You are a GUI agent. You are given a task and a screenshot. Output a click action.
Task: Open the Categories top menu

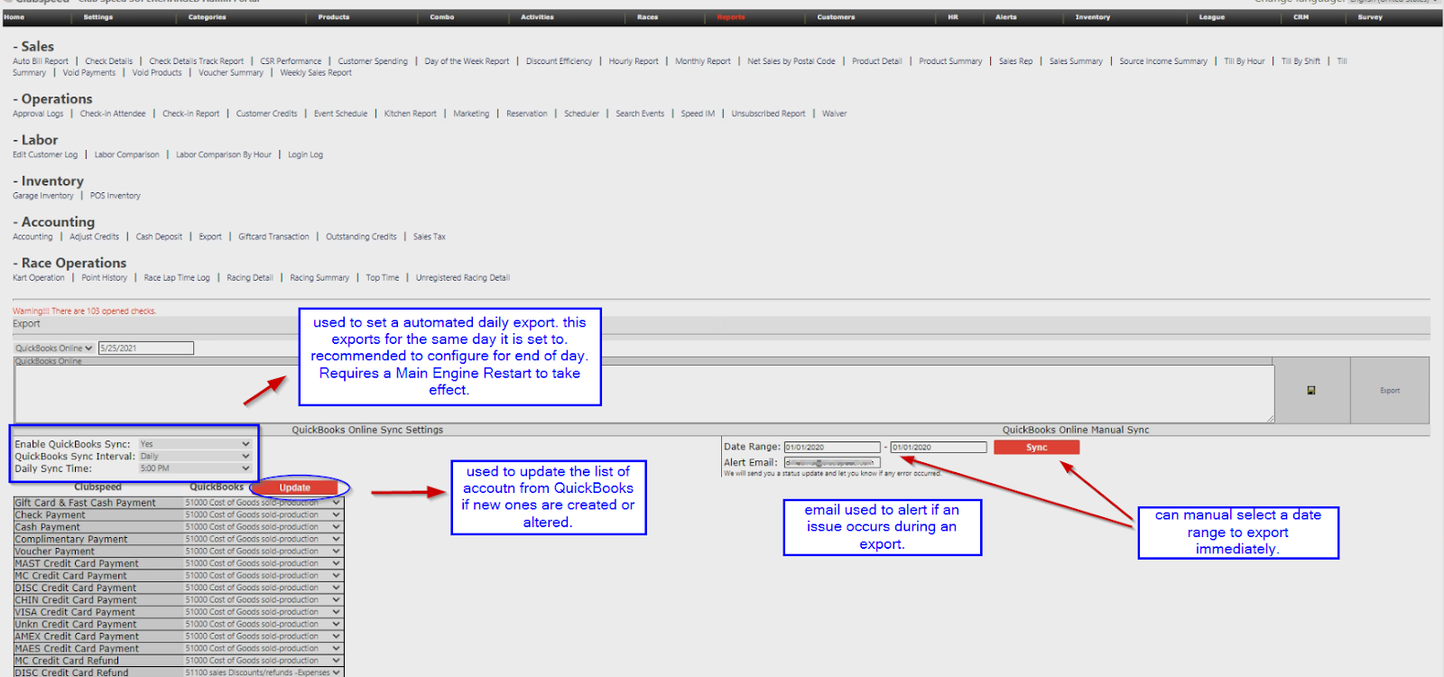pyautogui.click(x=207, y=17)
